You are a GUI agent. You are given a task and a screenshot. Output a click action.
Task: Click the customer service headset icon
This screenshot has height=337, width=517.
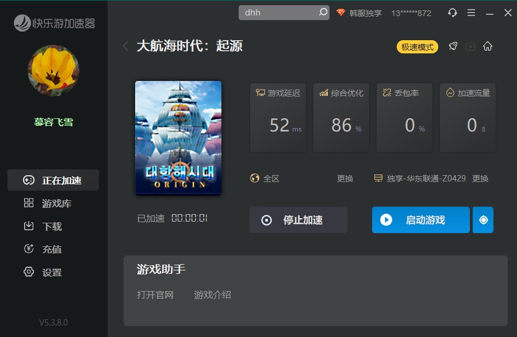(453, 13)
